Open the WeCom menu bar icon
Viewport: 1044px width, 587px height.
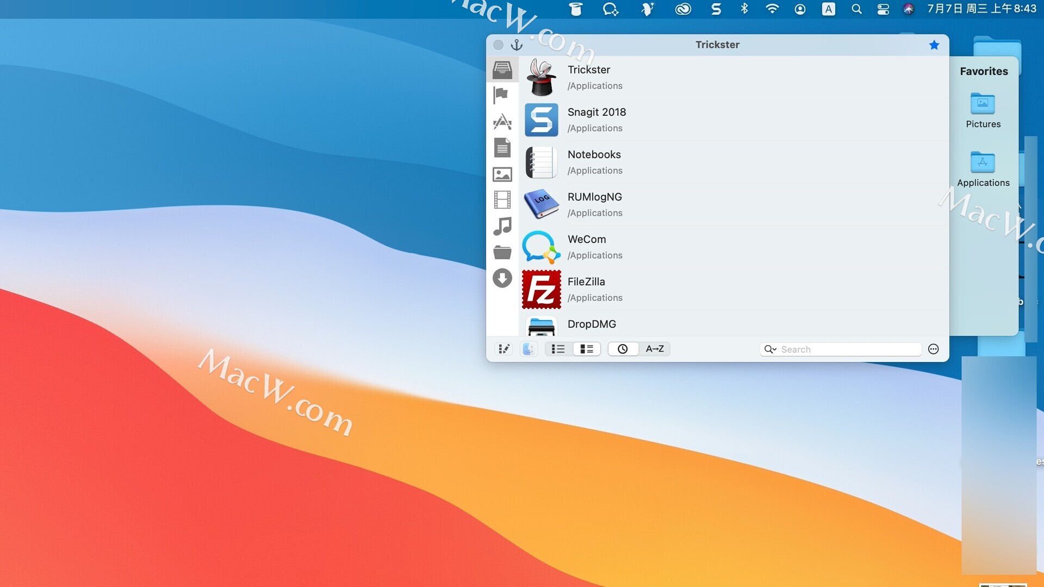point(611,9)
